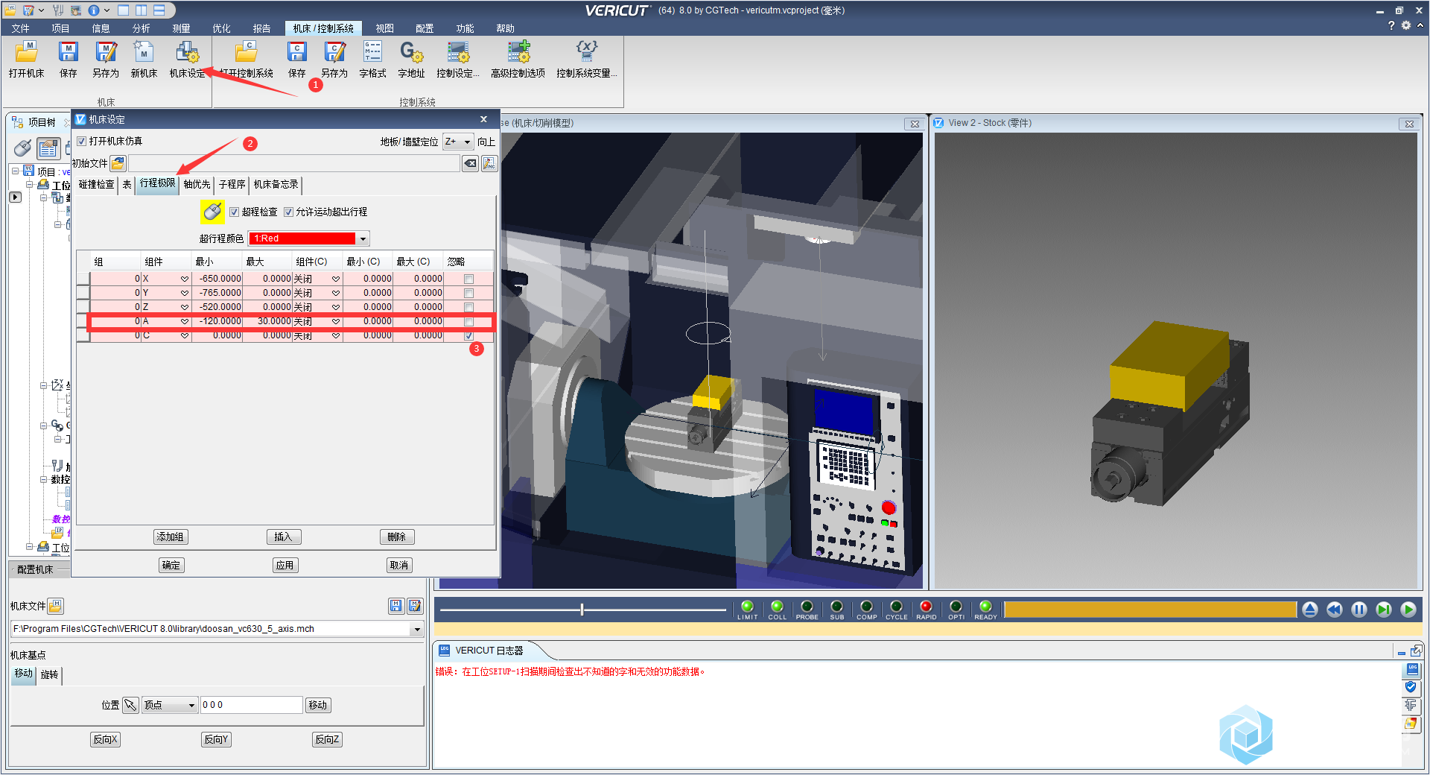Open the 文件 menu
1430x775 pixels.
pos(21,28)
